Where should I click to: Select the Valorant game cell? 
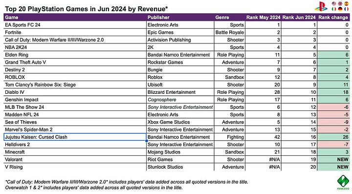pyautogui.click(x=75, y=159)
